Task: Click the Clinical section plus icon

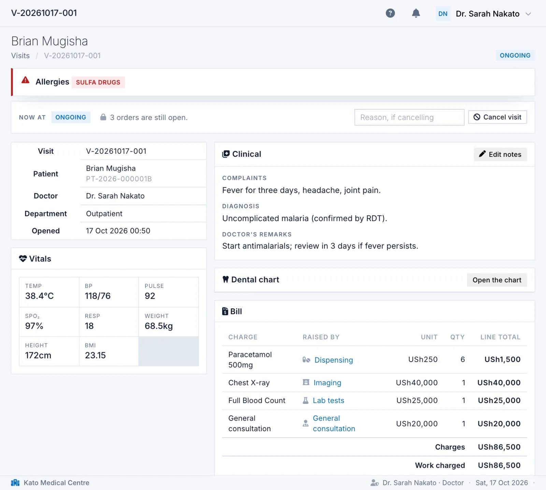Action: [226, 154]
